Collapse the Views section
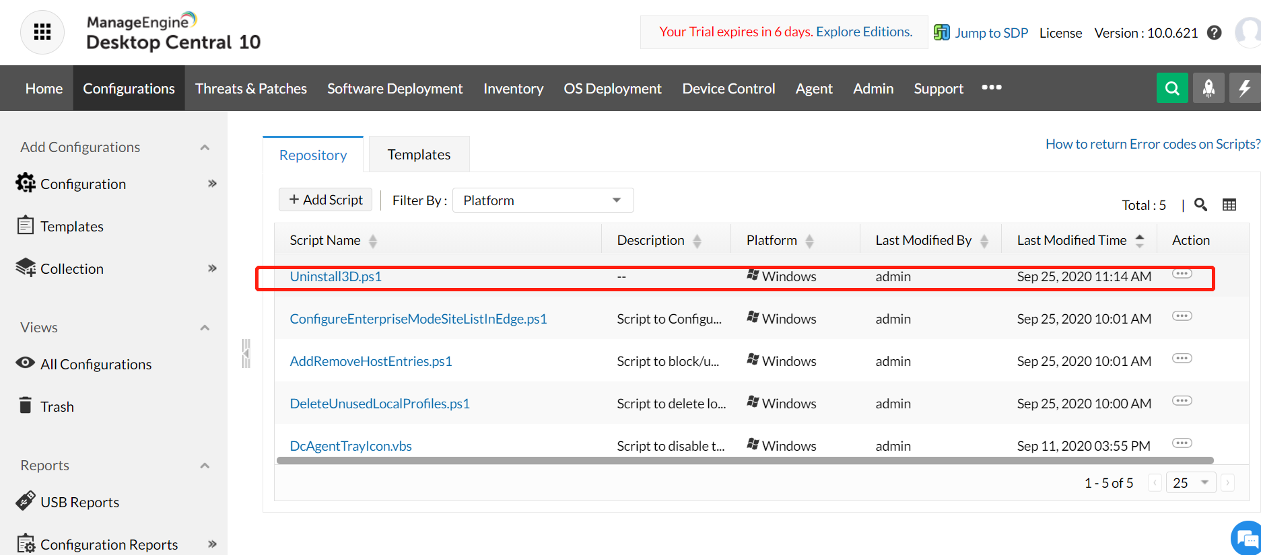1261x555 pixels. point(205,328)
